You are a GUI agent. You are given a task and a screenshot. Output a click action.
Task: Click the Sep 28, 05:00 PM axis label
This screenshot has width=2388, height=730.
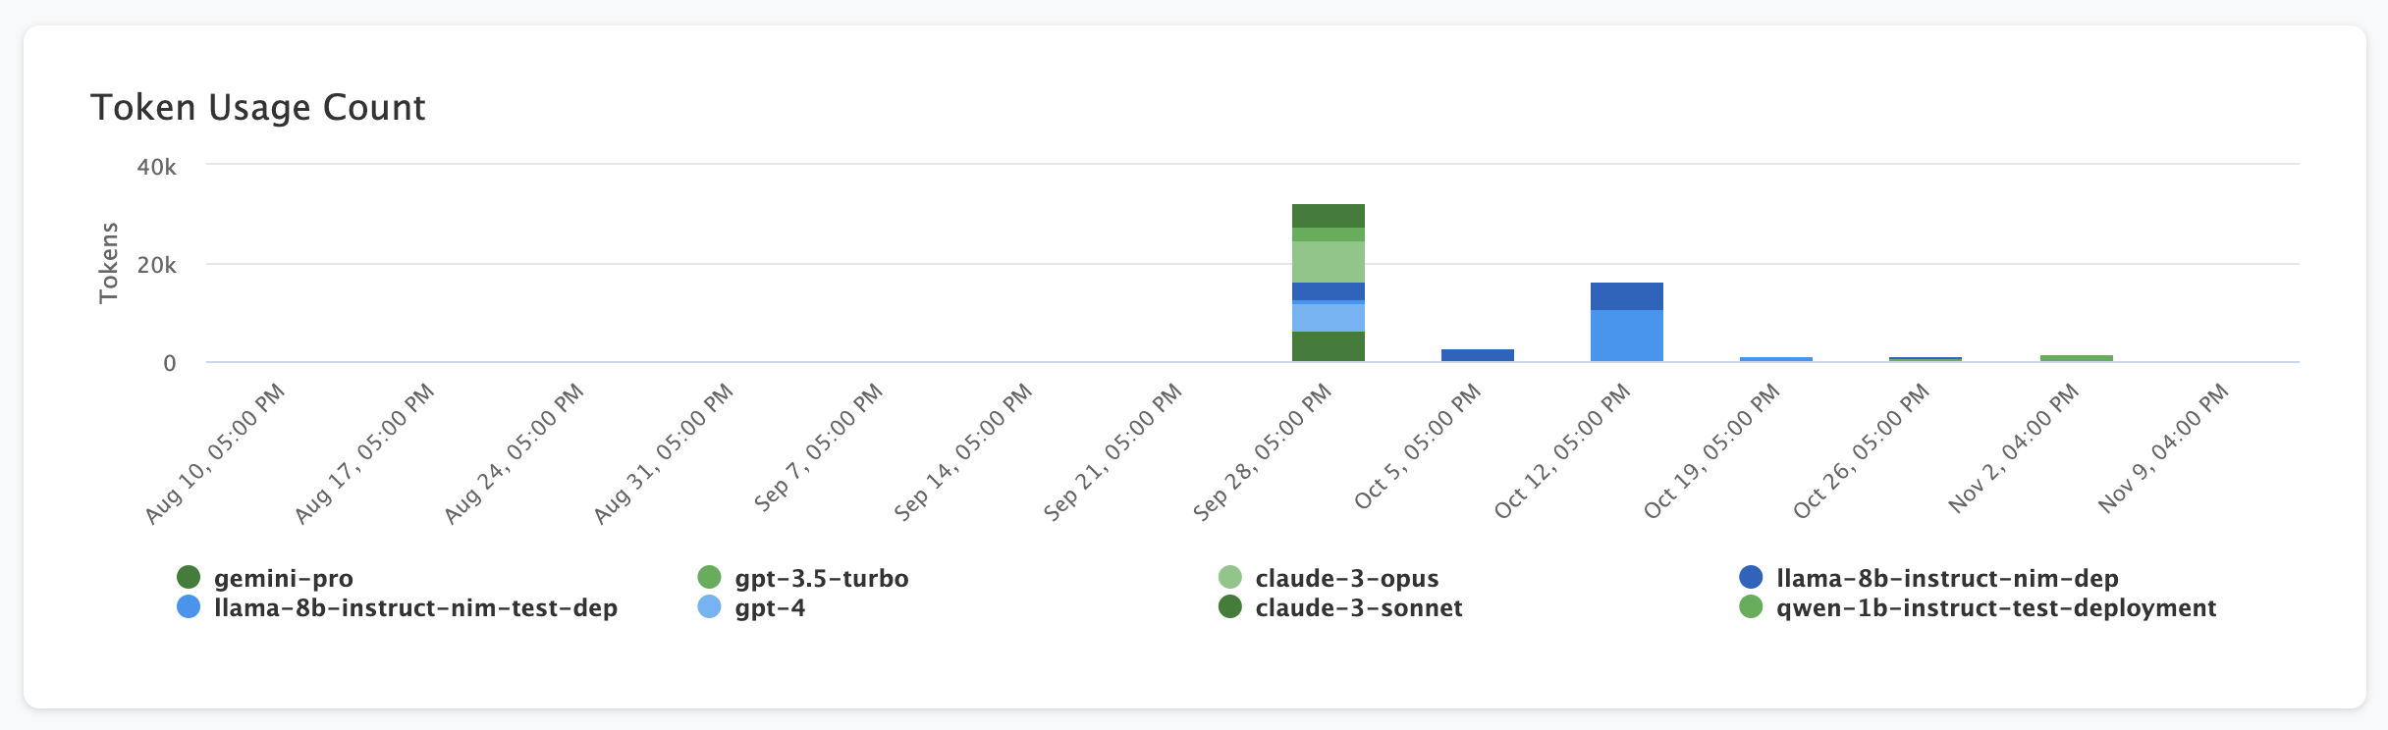click(1263, 451)
